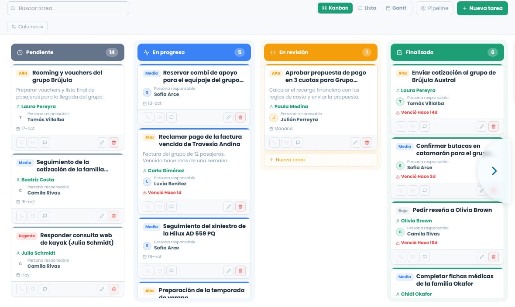The height and width of the screenshot is (307, 515).
Task: Switch to Lista view
Action: click(367, 8)
